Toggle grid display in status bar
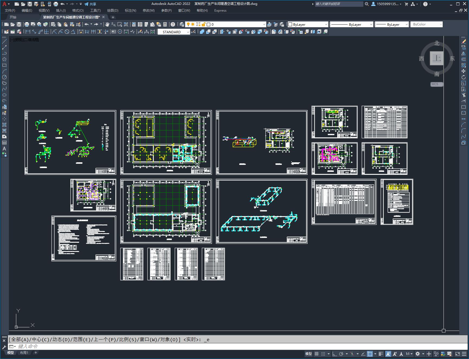Image resolution: width=469 pixels, height=359 pixels. pyautogui.click(x=316, y=354)
